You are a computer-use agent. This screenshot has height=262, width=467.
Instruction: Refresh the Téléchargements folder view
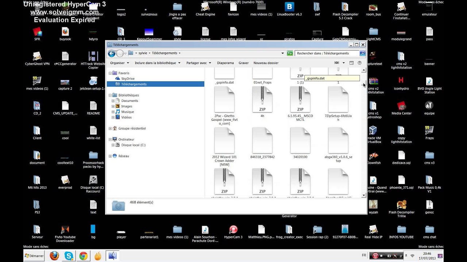tap(290, 53)
